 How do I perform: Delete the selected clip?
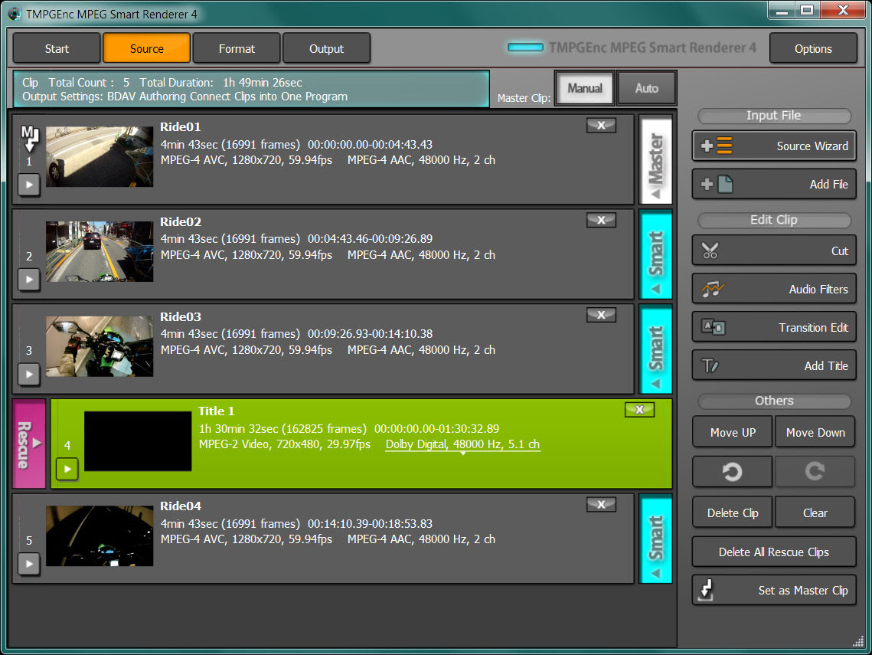[733, 513]
